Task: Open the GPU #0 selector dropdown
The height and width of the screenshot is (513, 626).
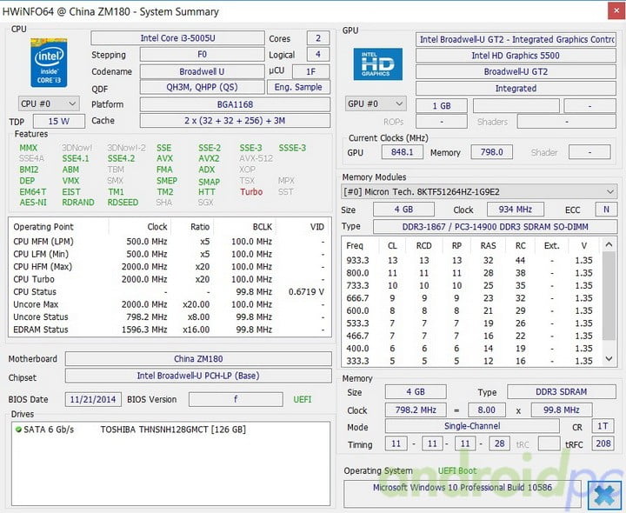Action: click(376, 103)
